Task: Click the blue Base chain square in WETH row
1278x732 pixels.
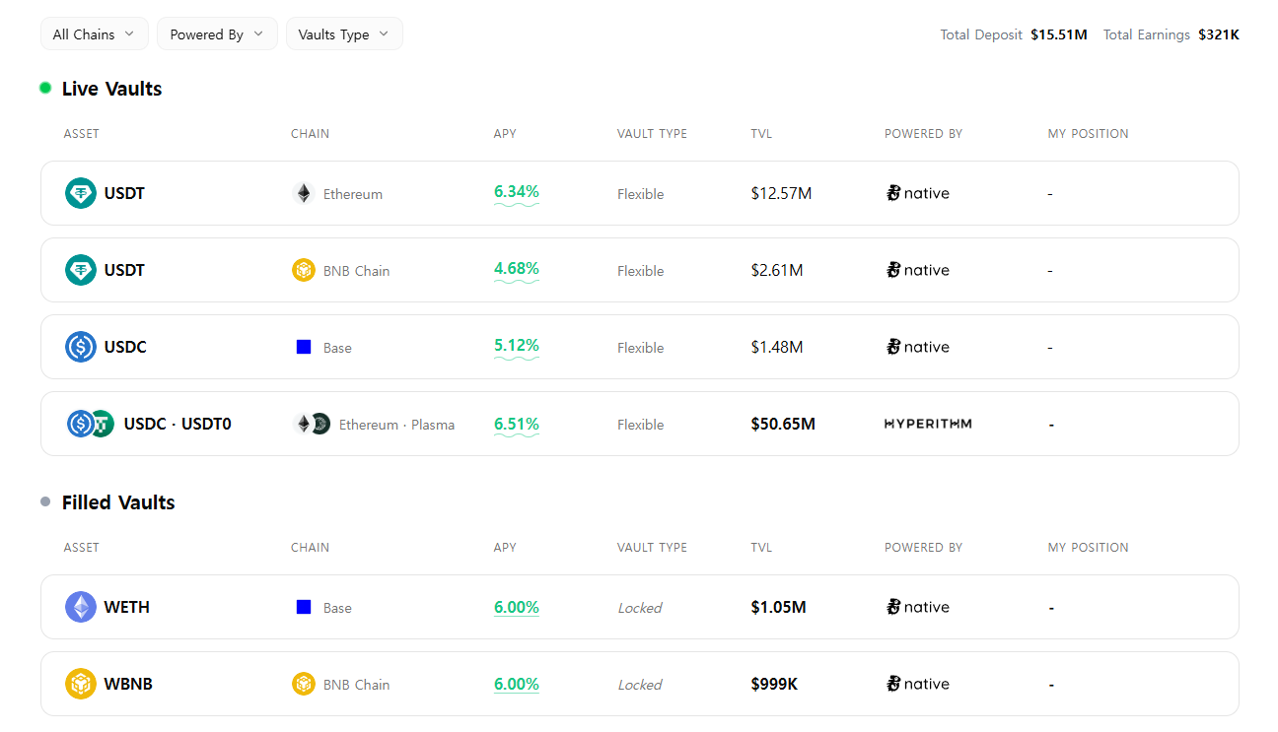Action: click(304, 607)
